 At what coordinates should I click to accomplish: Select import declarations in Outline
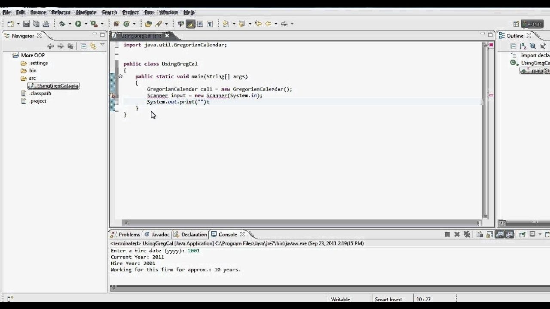coord(531,55)
